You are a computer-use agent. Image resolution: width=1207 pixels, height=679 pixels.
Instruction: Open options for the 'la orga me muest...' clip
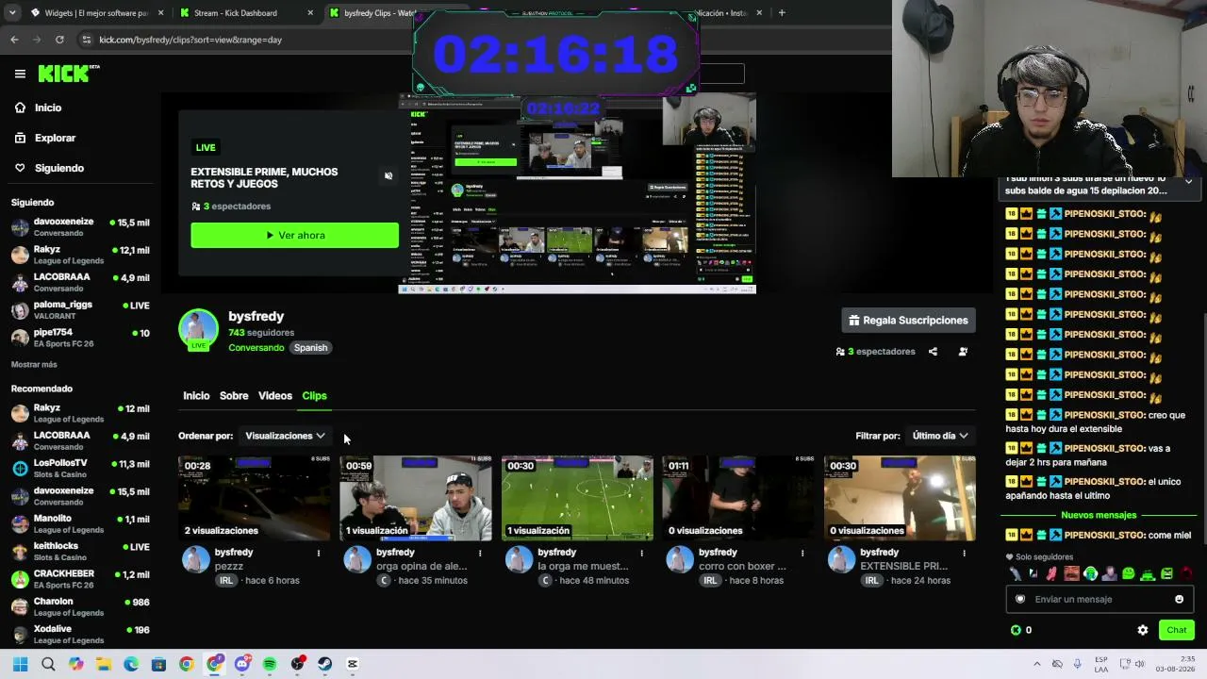[641, 553]
